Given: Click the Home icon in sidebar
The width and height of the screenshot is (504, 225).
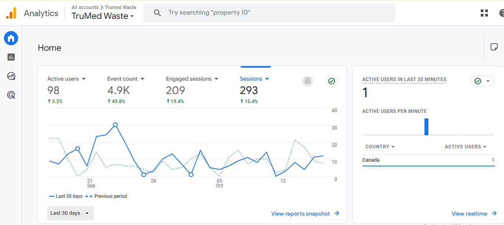Looking at the screenshot, I should [11, 38].
